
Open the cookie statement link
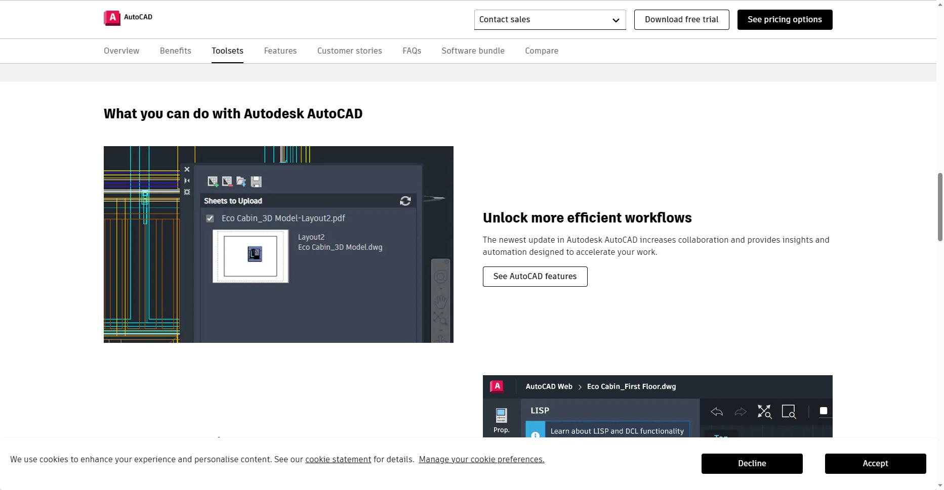(x=338, y=460)
